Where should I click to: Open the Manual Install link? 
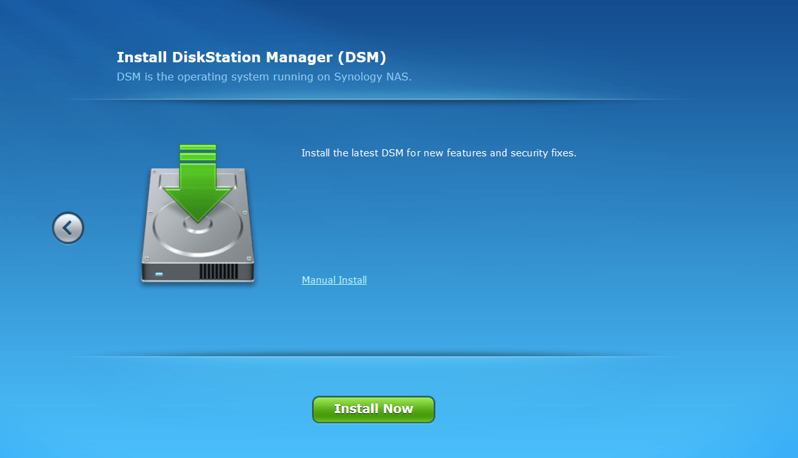point(334,280)
